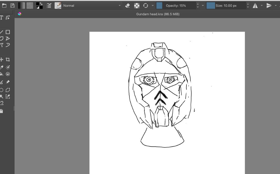Expand dropdown between Opacity and Size sliders

(x=203, y=6)
